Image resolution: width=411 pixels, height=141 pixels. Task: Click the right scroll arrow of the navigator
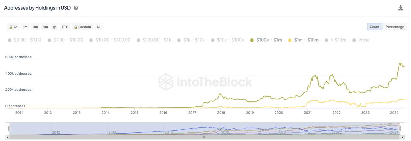[x=402, y=137]
